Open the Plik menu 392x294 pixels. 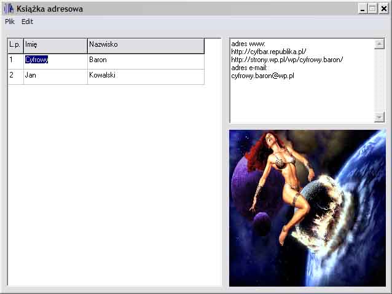pos(10,22)
